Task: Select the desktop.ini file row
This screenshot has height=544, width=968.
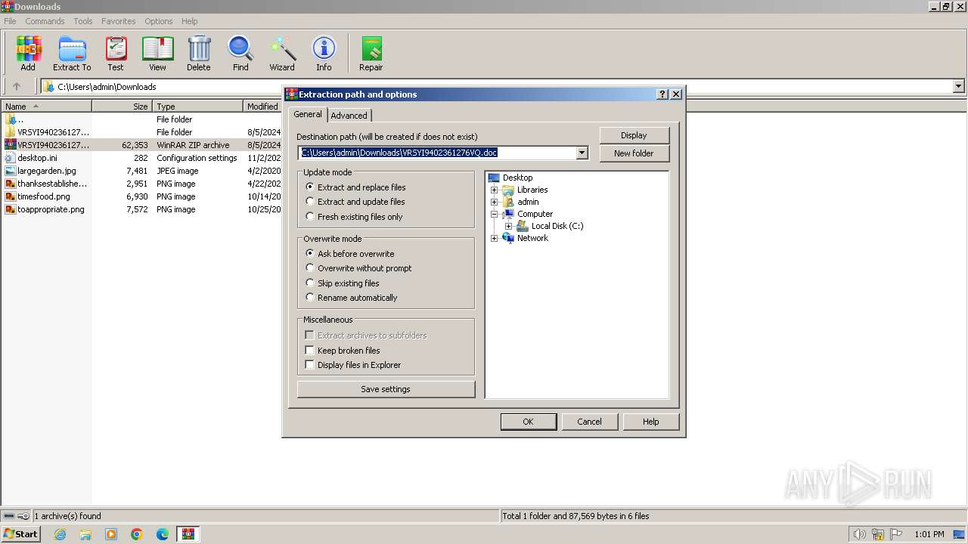Action: [x=140, y=158]
